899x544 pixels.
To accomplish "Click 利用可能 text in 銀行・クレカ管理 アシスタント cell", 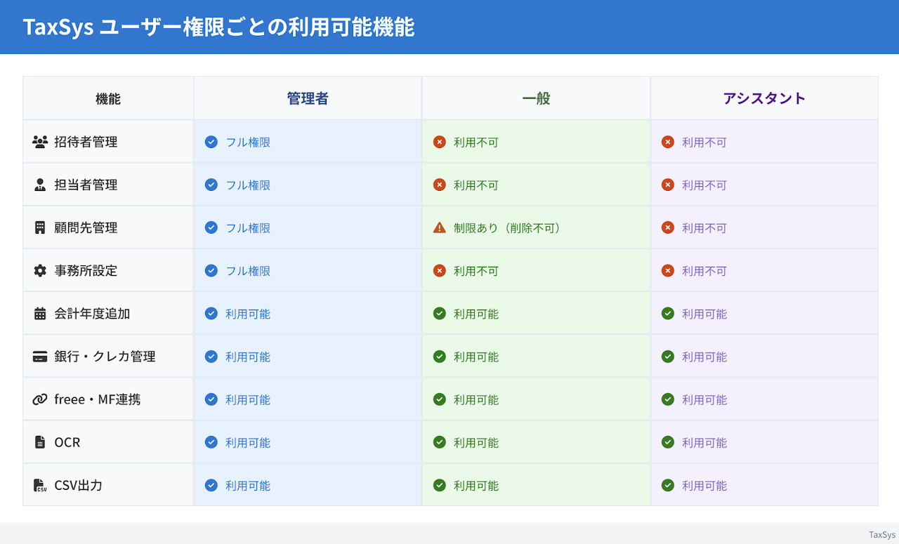I will pyautogui.click(x=704, y=357).
